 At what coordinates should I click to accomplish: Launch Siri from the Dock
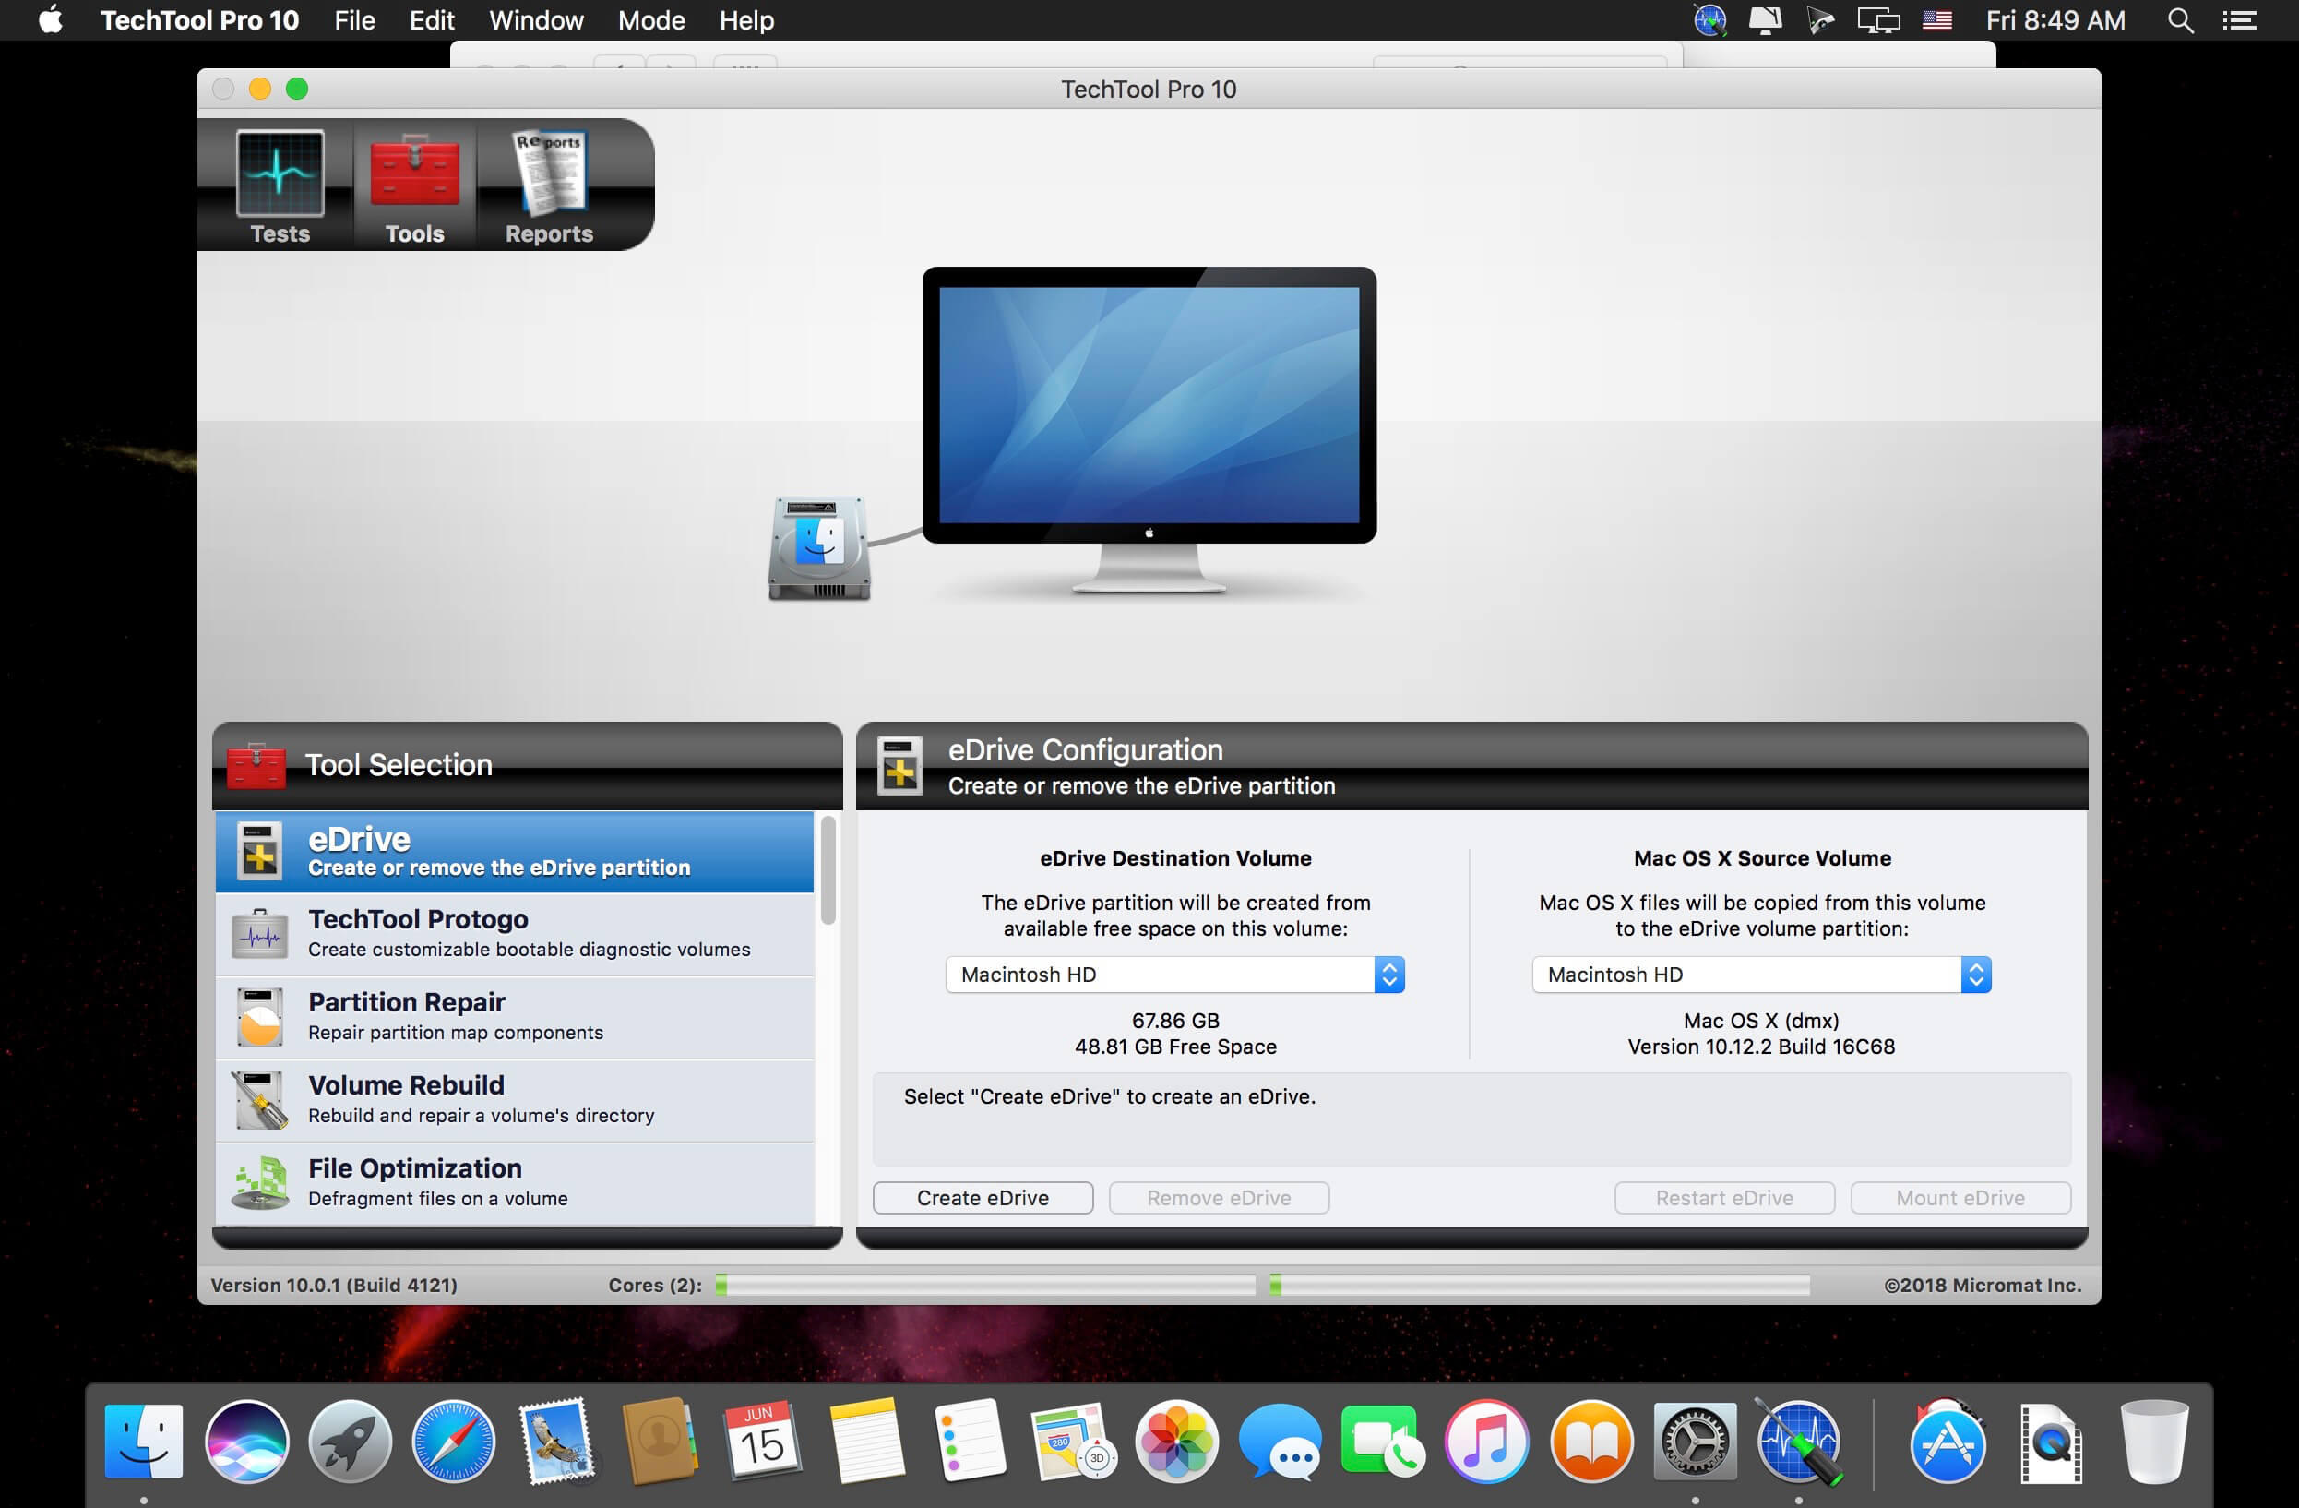pos(246,1441)
